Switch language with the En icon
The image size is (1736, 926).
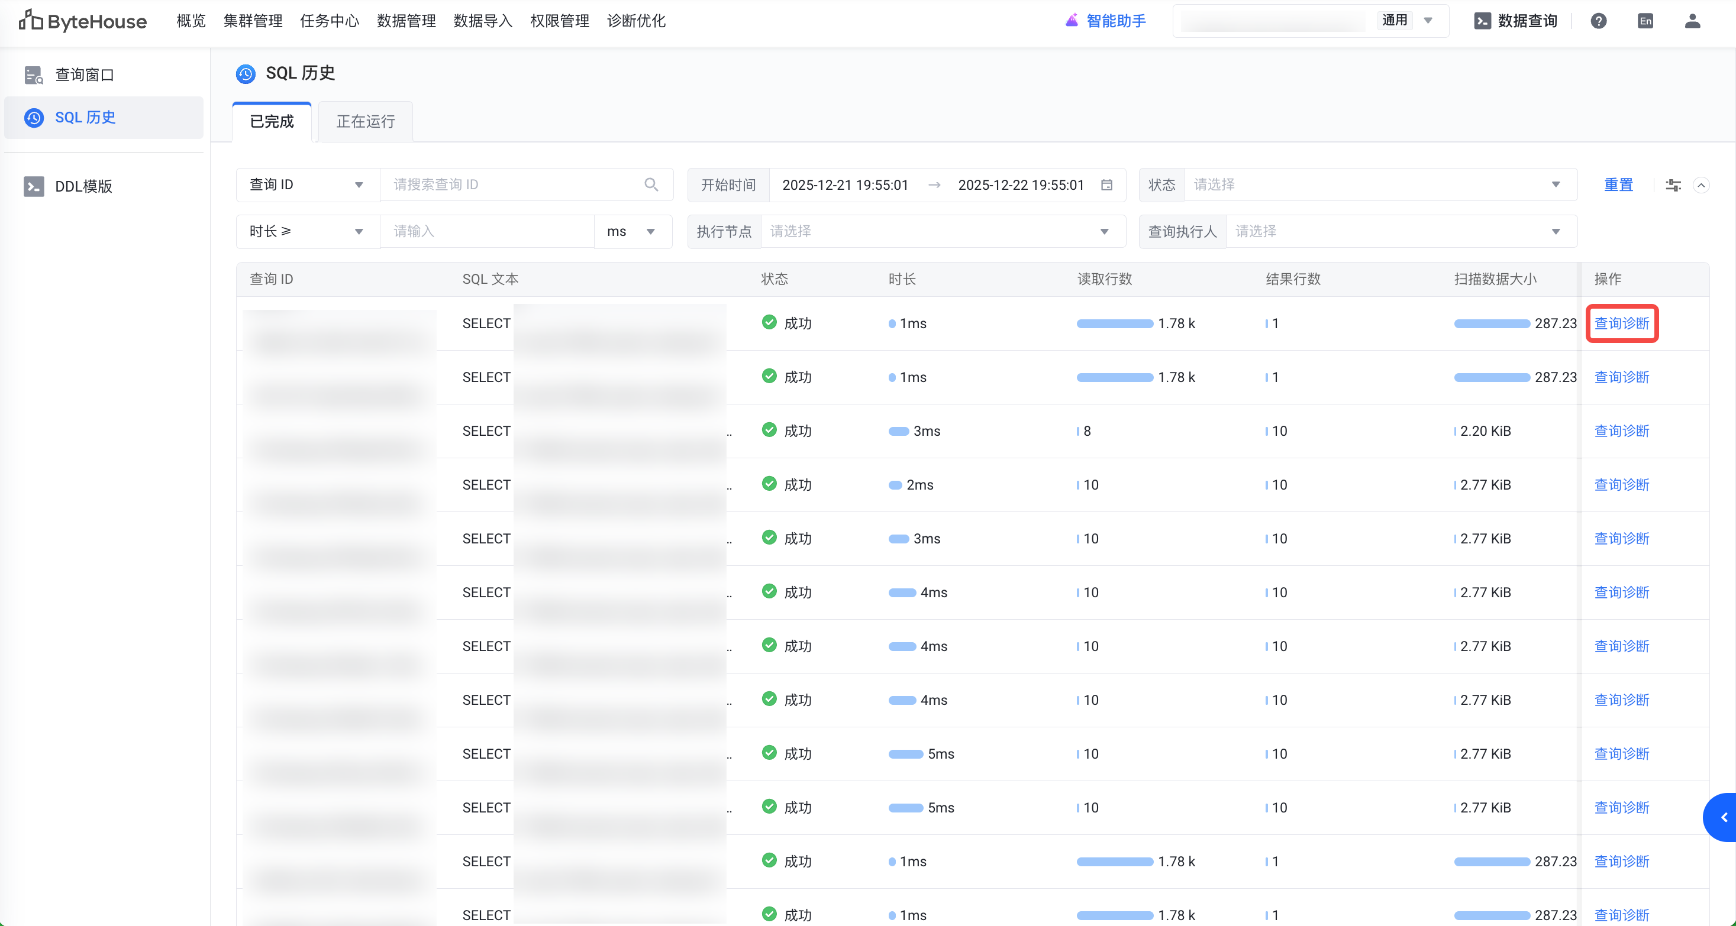pos(1645,21)
